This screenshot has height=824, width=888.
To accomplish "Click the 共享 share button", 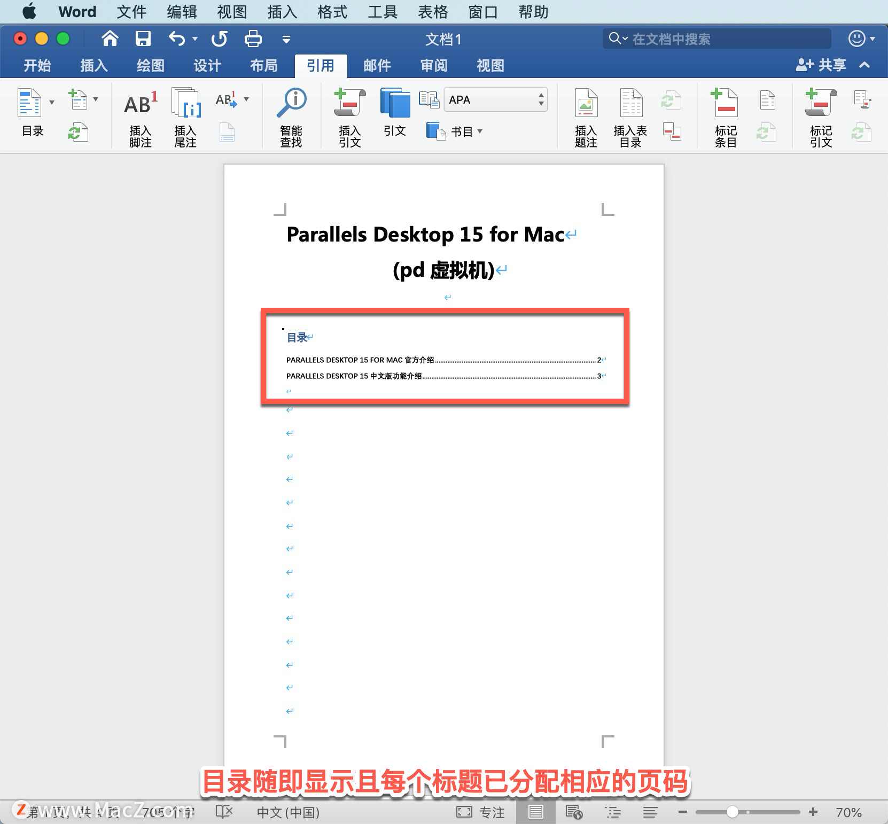I will point(821,65).
